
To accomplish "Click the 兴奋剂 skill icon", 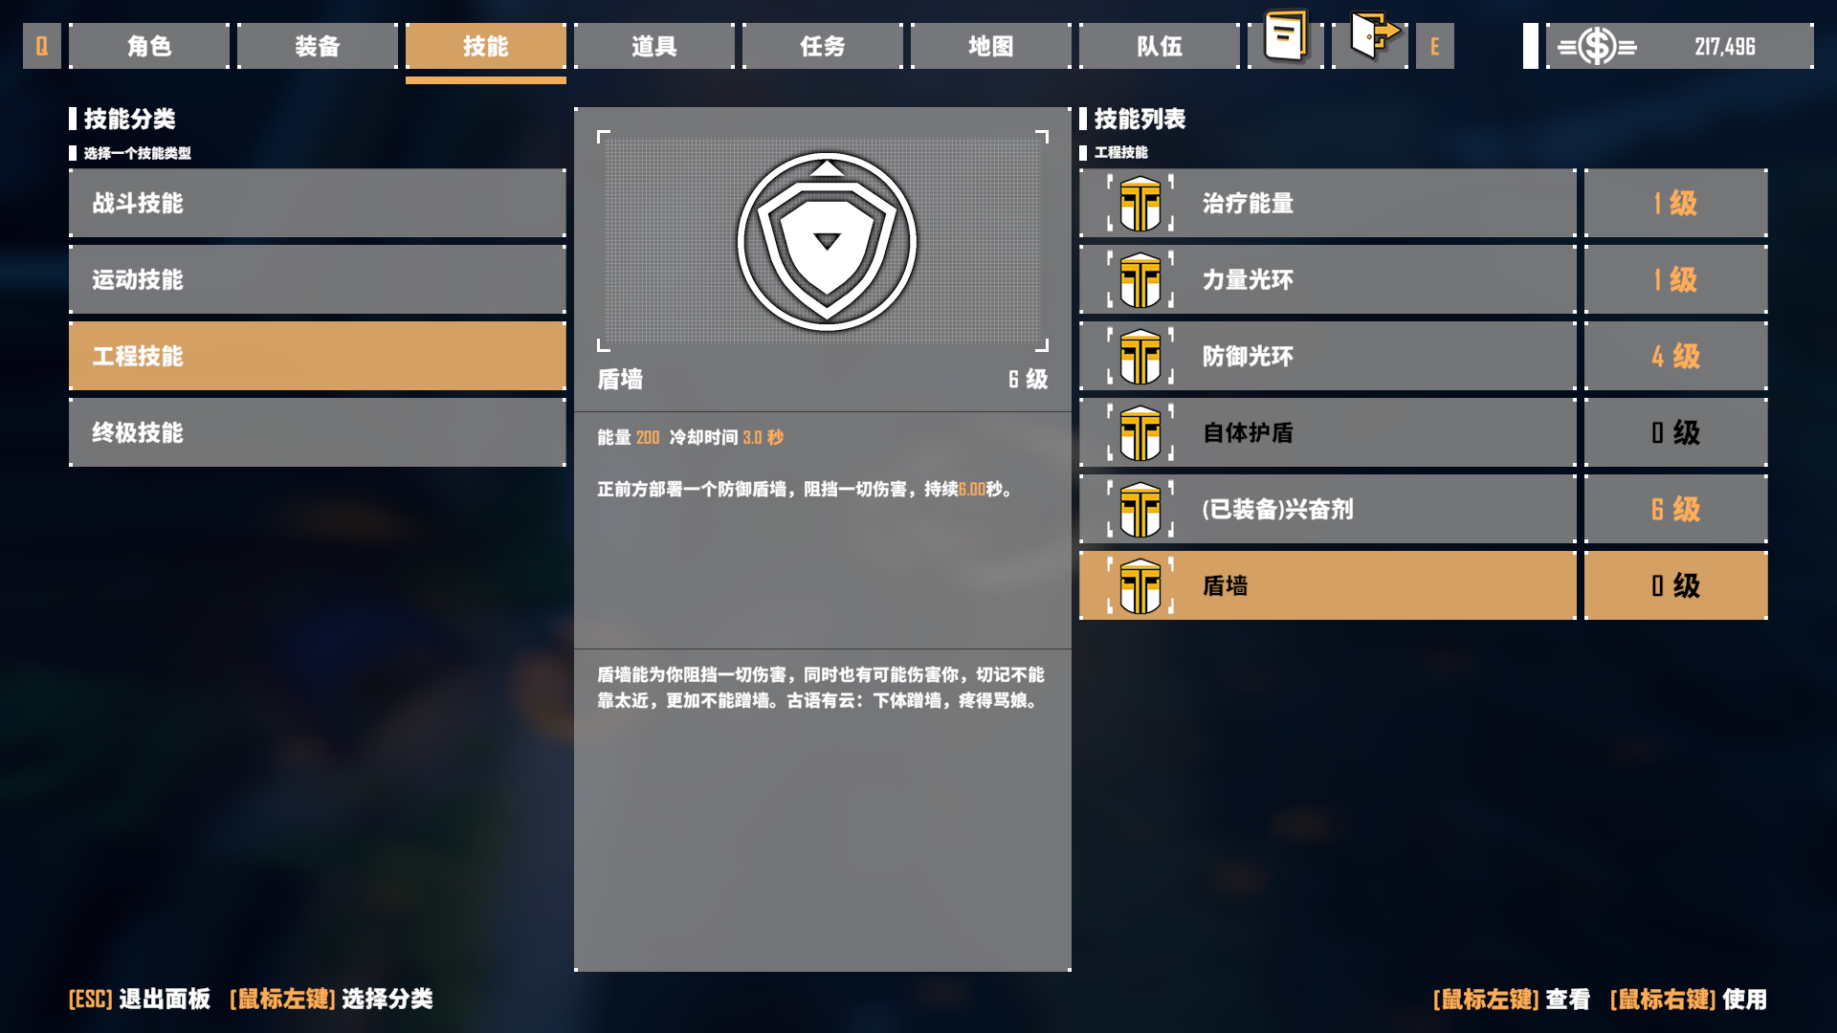I will click(1140, 509).
